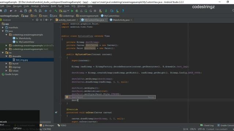Collapse the res folder
The image size is (234, 131).
(x=3, y=52)
